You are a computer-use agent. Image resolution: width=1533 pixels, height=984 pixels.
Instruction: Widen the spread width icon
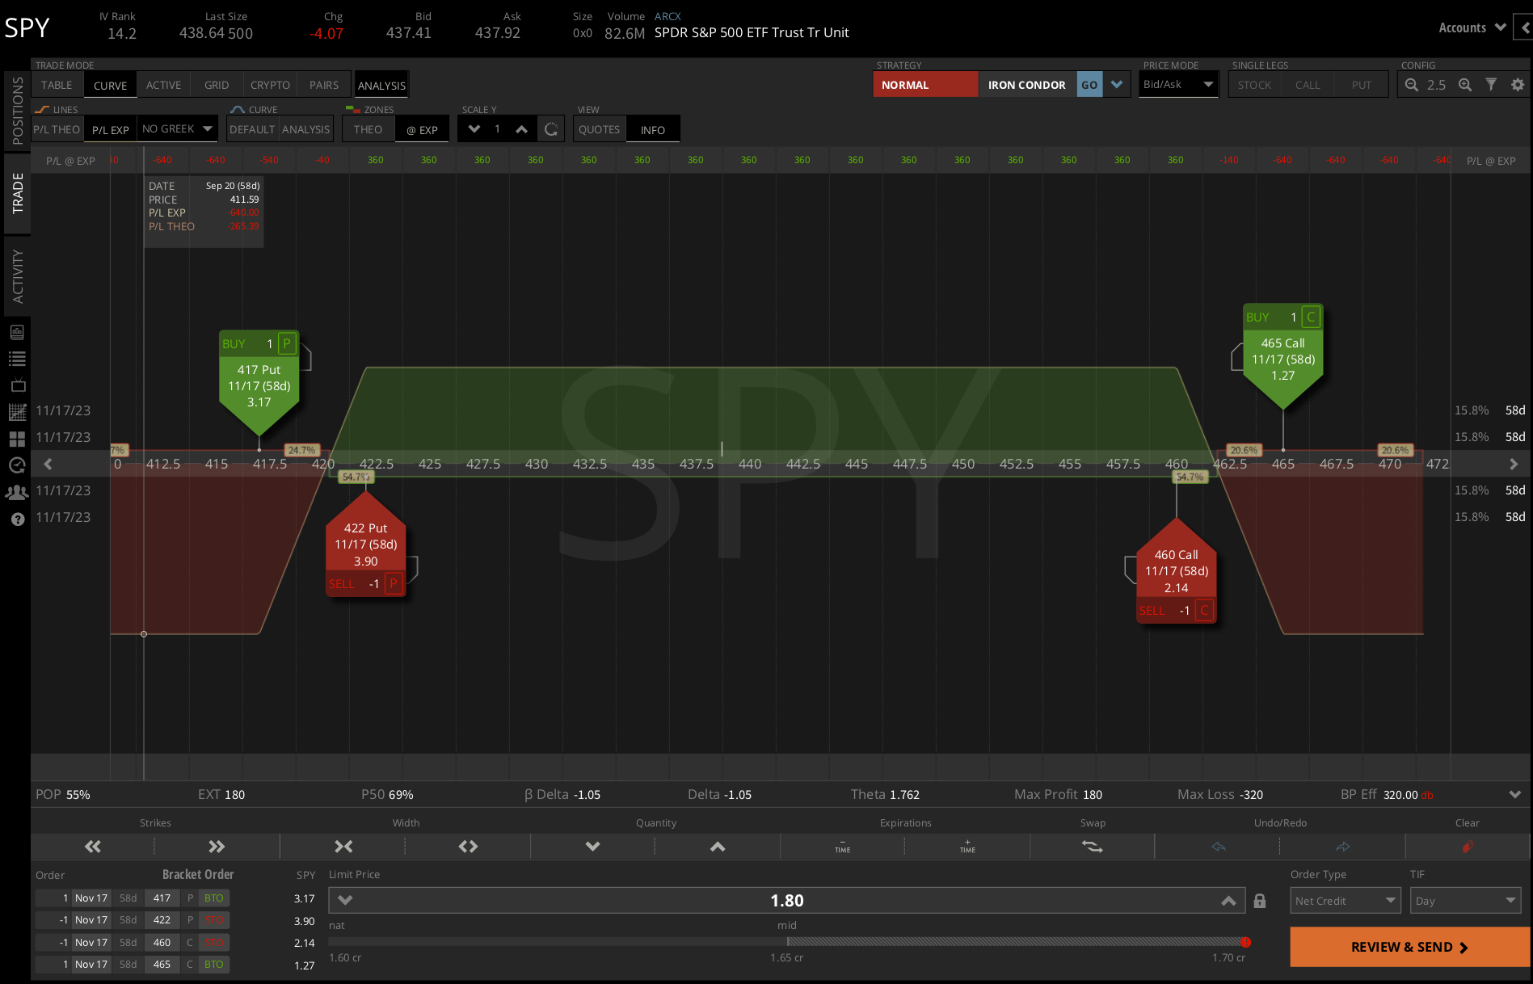pyautogui.click(x=468, y=847)
